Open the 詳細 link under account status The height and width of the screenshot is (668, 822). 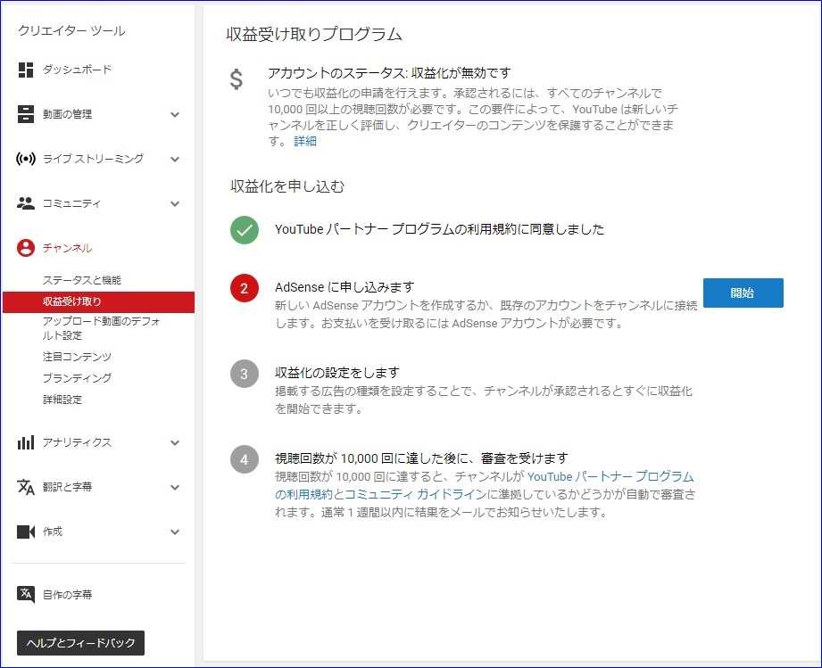(305, 141)
